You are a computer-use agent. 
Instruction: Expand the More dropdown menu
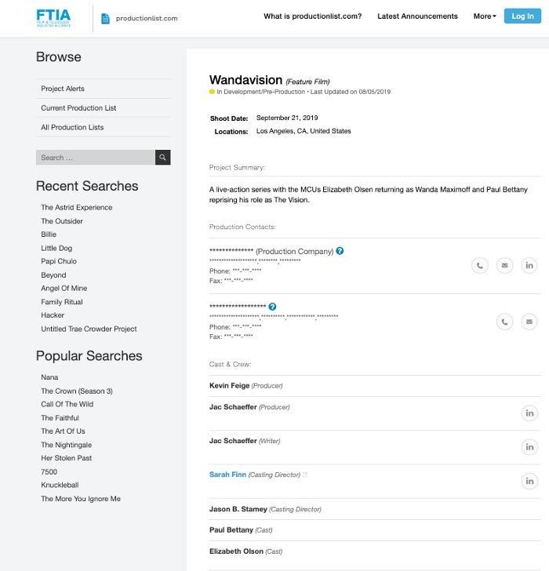pos(485,16)
